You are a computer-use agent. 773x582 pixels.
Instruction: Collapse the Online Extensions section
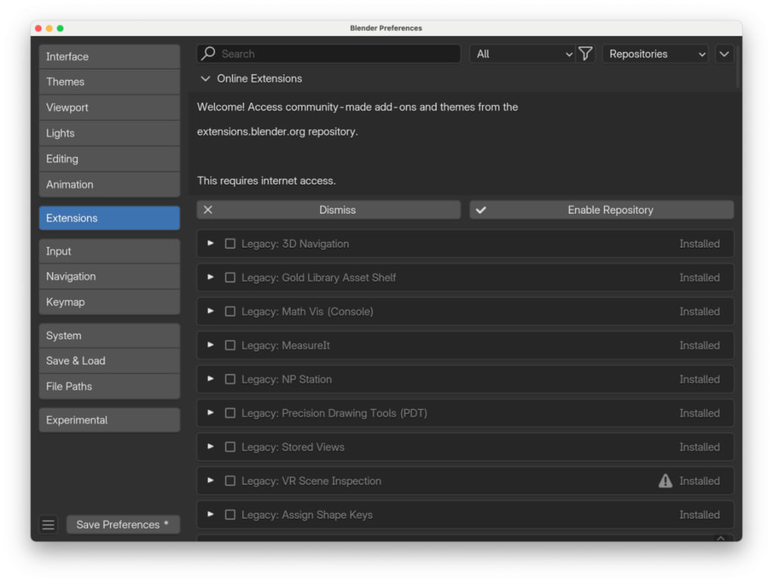pos(205,79)
